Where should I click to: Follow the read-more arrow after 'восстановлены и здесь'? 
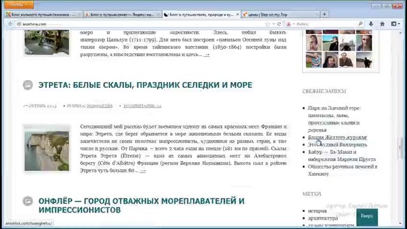206,55
